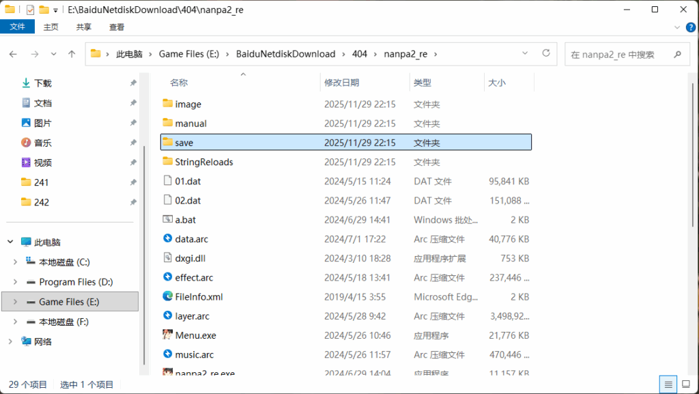Open the 查看 ribbon tab
Image resolution: width=699 pixels, height=394 pixels.
(x=117, y=27)
